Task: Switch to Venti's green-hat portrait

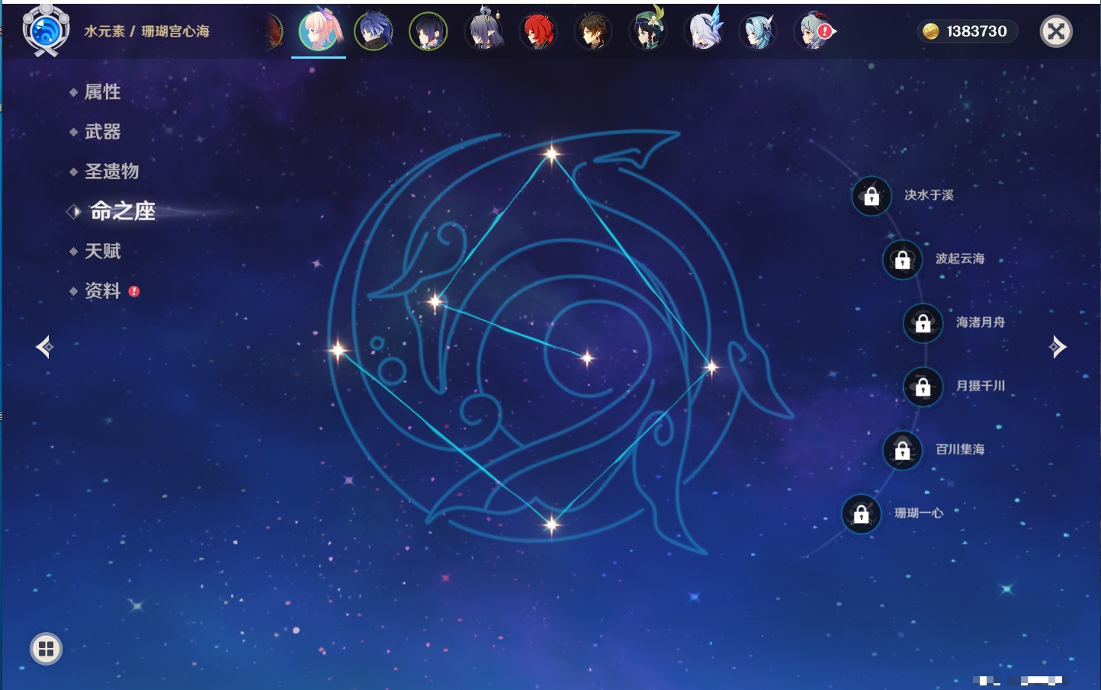Action: (x=648, y=32)
